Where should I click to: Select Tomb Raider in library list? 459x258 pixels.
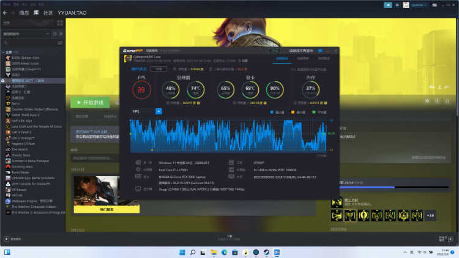click(x=20, y=172)
